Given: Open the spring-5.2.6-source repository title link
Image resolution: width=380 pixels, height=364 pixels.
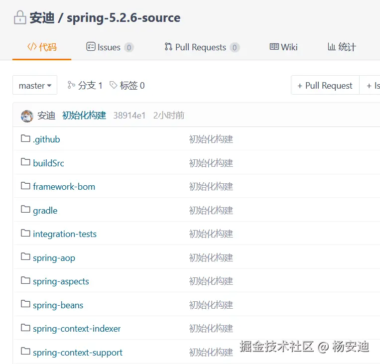Looking at the screenshot, I should (124, 18).
